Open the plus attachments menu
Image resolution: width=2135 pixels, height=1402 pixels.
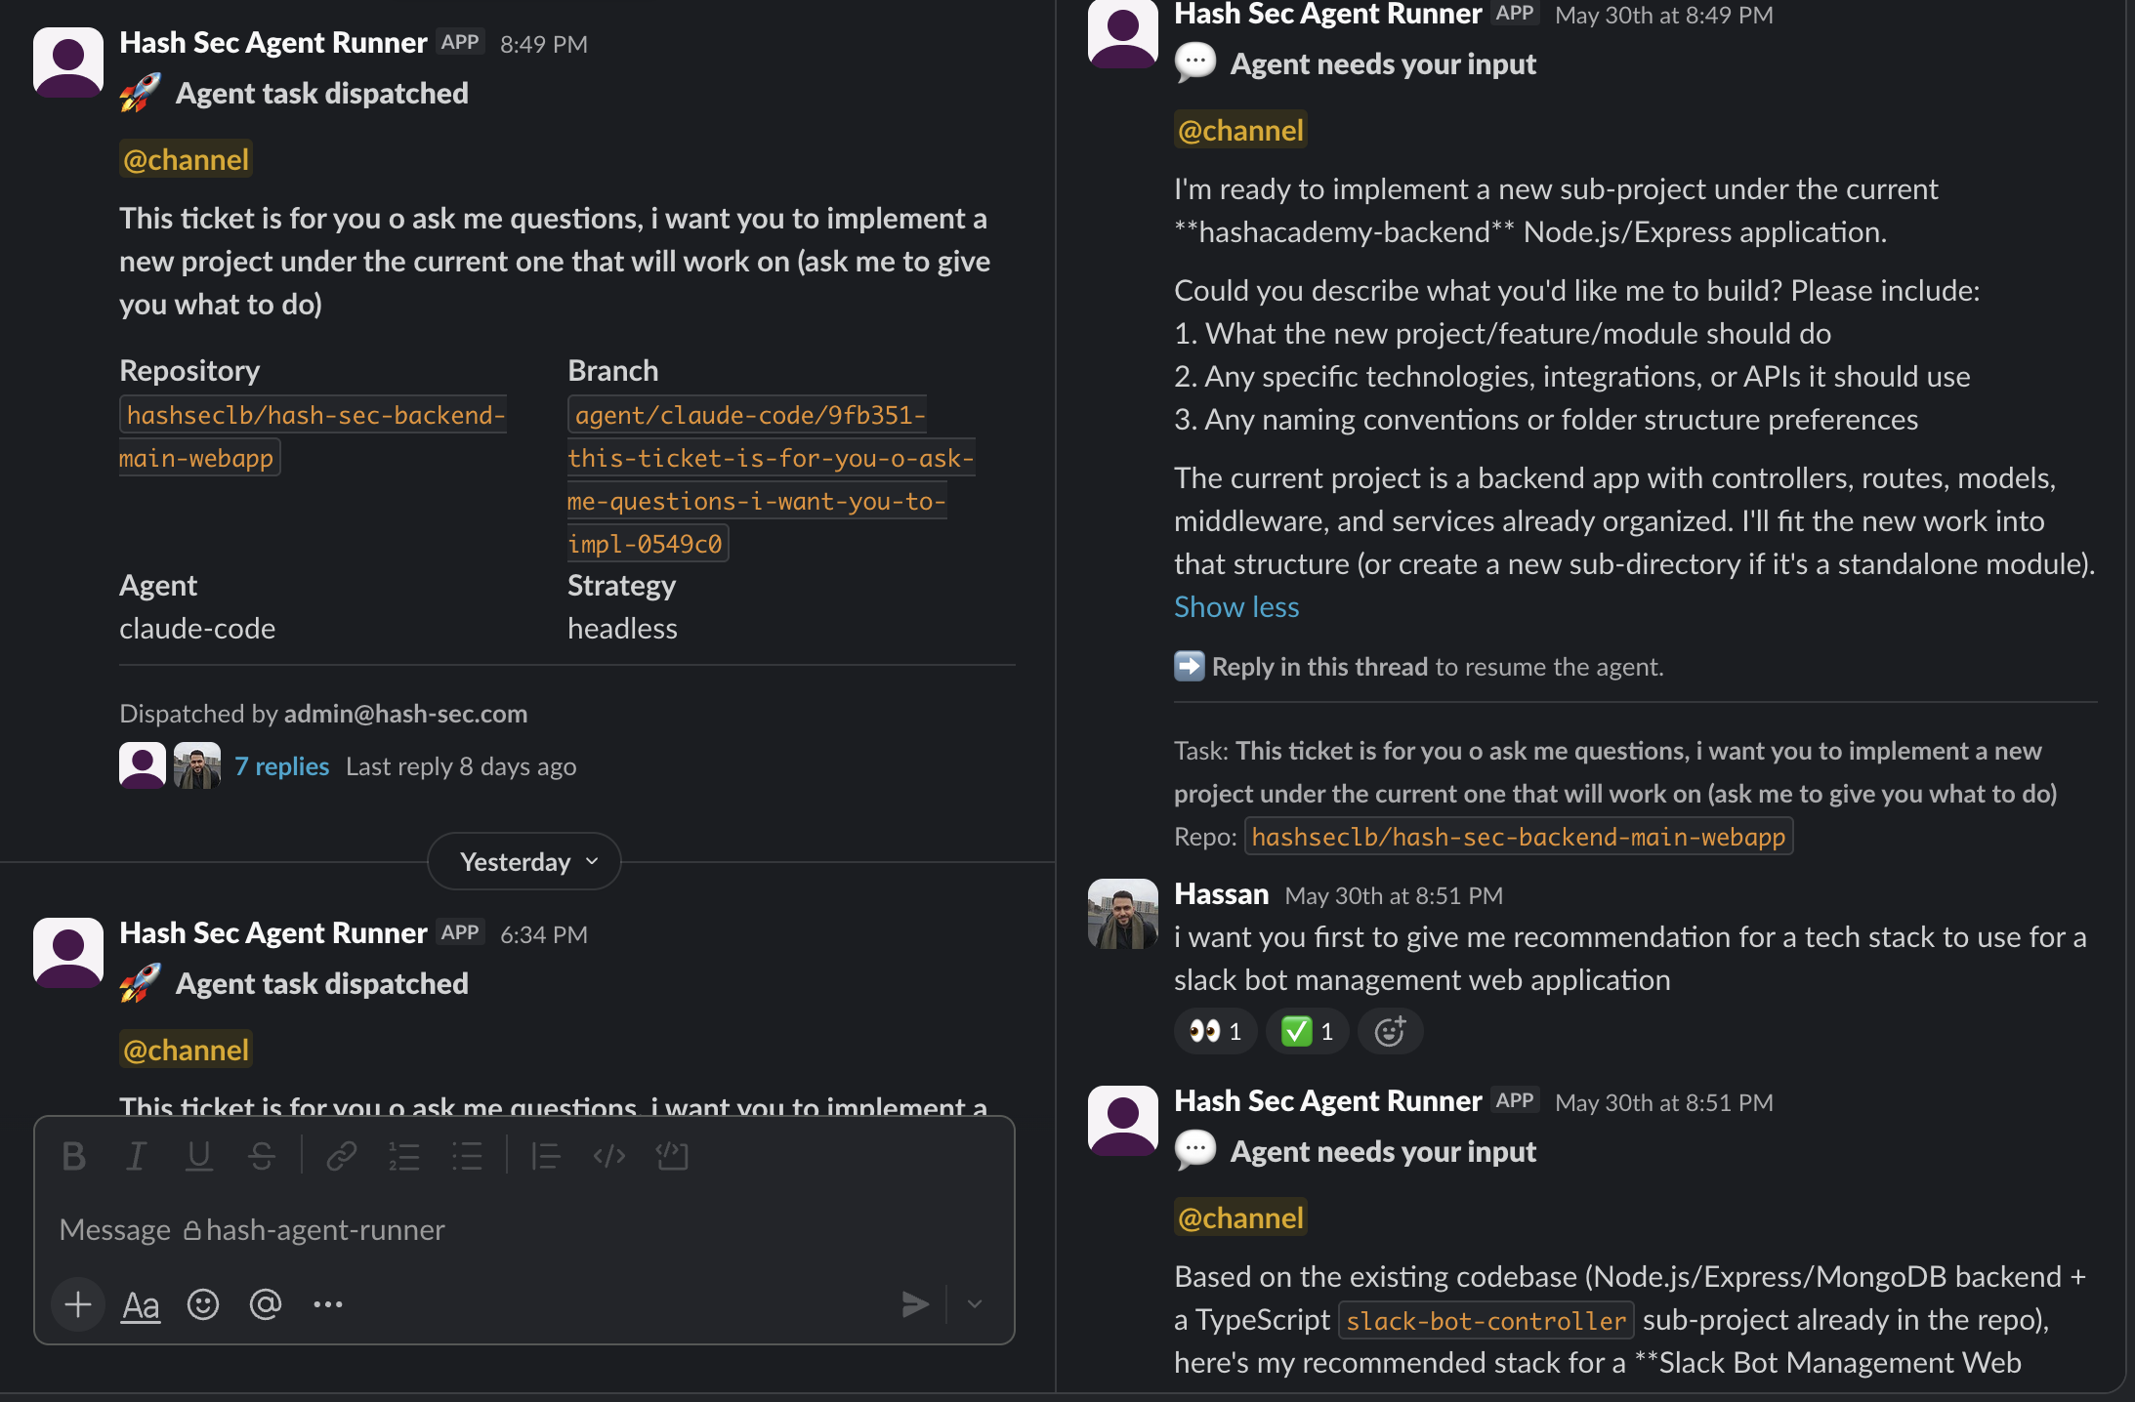point(78,1304)
